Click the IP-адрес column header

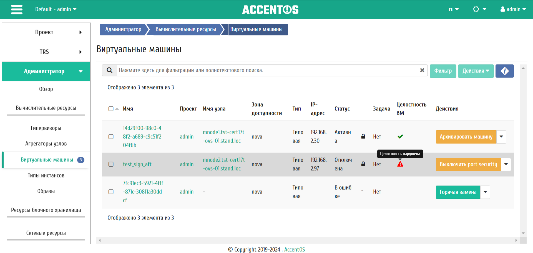pos(318,109)
